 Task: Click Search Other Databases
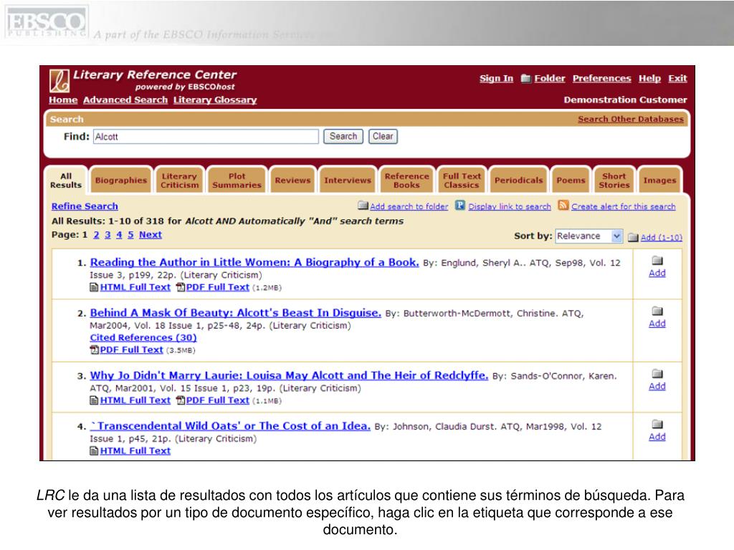pyautogui.click(x=631, y=120)
